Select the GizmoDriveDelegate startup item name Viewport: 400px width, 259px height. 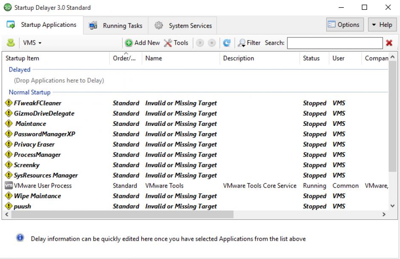pos(44,114)
